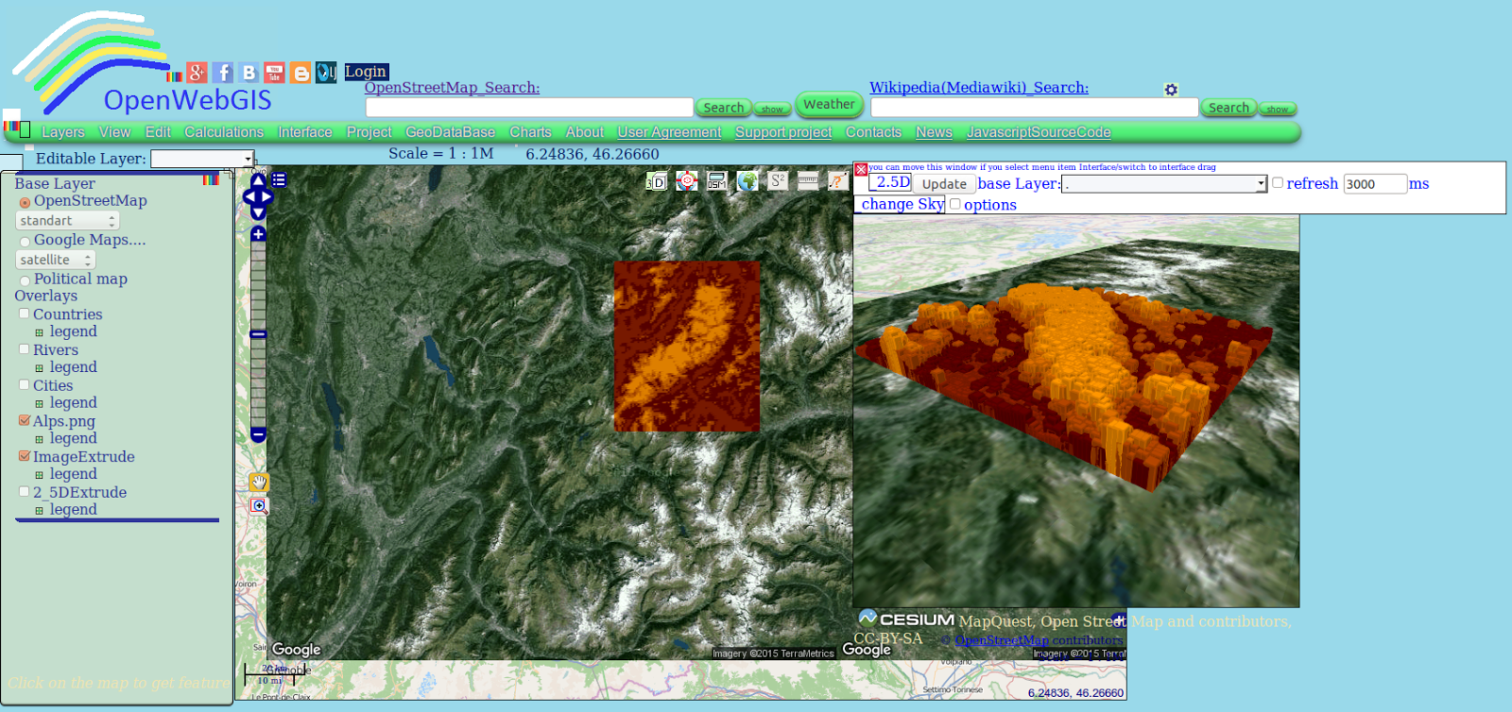Open the OpenStreetMap 'standart' style dropdown
This screenshot has width=1512, height=712.
click(67, 220)
